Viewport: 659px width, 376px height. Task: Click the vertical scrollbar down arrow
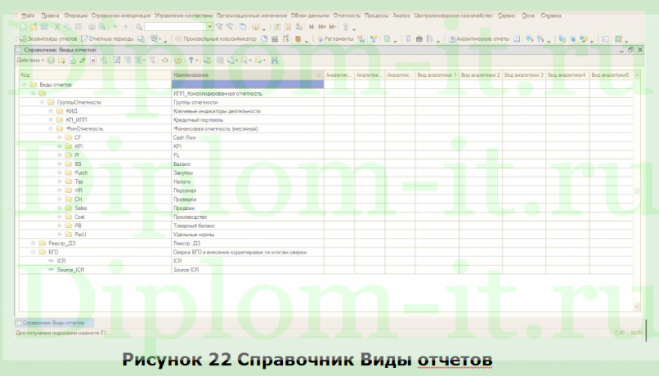tap(637, 307)
